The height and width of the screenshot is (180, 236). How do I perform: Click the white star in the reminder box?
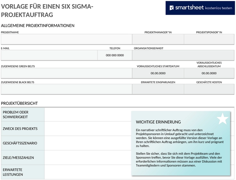pos(223,119)
